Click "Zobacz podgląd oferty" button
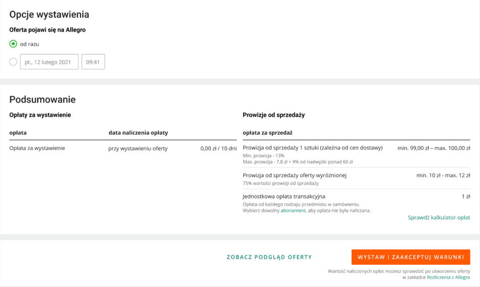Screen dimensions: 480x287 [269, 257]
